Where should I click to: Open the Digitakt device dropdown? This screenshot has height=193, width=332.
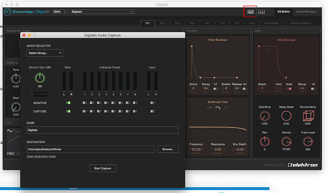102,12
